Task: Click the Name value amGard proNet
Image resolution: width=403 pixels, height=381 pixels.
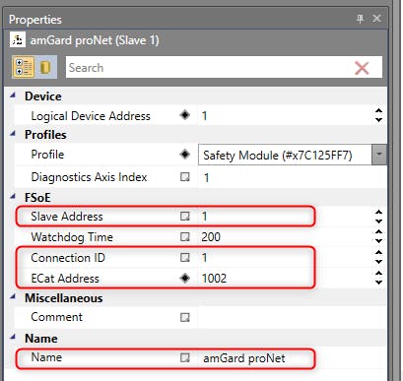Action: [x=244, y=358]
